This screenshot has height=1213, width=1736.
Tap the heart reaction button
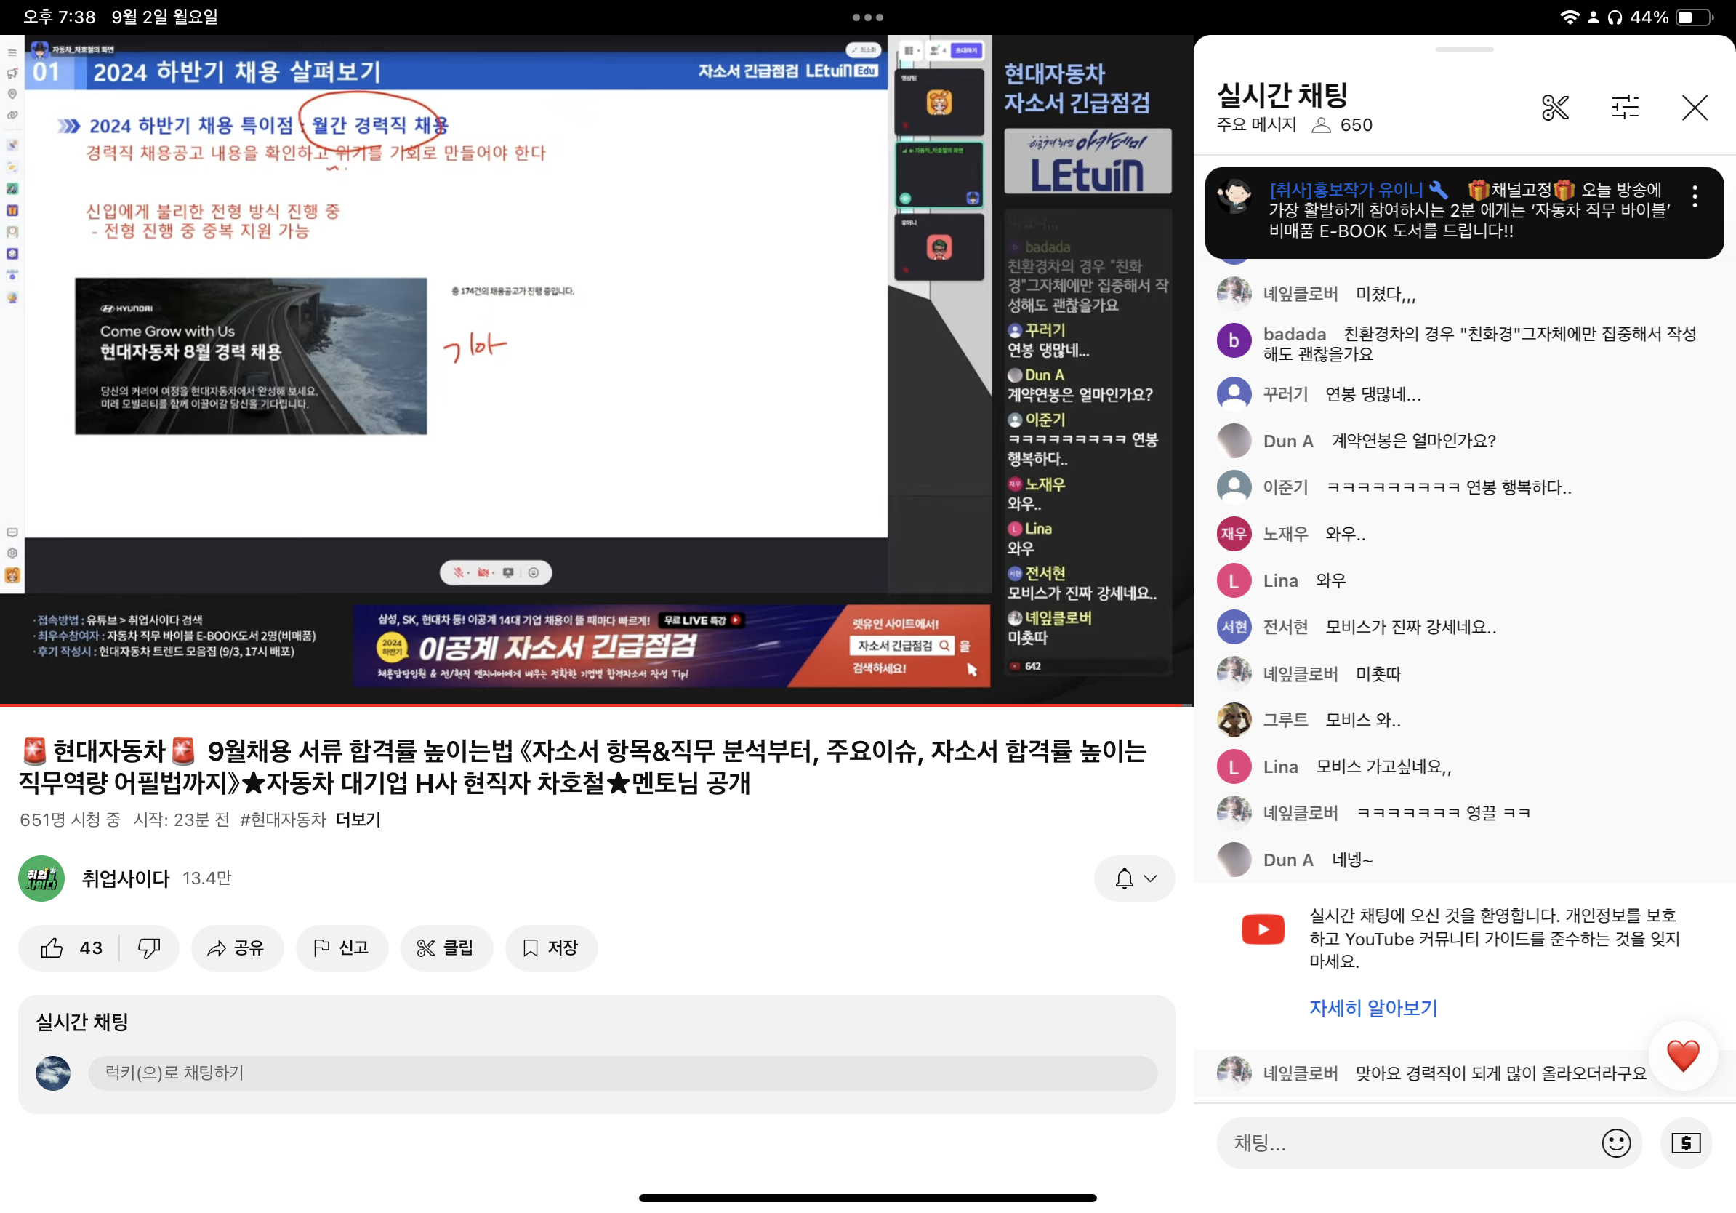[1682, 1056]
